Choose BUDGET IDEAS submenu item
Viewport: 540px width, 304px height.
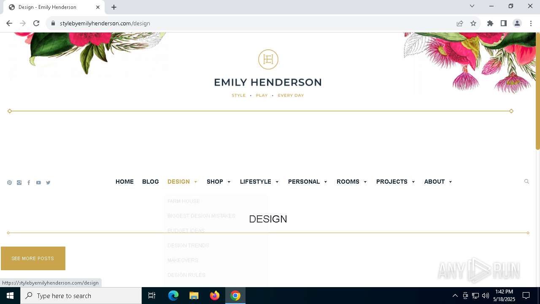click(186, 231)
